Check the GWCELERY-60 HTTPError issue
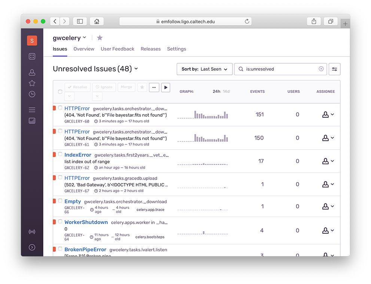 pos(60,108)
